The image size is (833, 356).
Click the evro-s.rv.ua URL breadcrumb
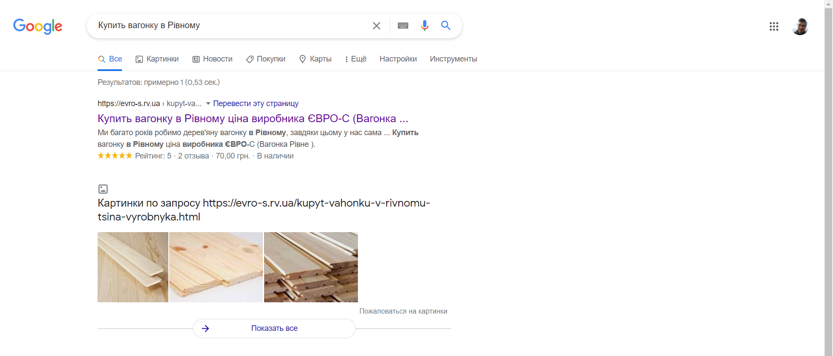(x=150, y=104)
